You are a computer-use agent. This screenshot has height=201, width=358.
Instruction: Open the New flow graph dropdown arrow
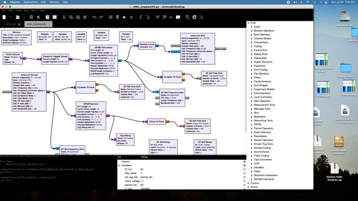point(11,17)
